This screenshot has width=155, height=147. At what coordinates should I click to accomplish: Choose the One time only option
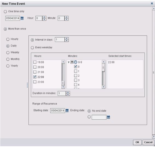click(5, 11)
